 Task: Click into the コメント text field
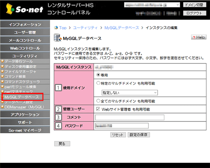point(130,117)
